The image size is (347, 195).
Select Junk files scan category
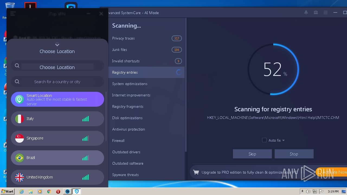[x=146, y=50]
